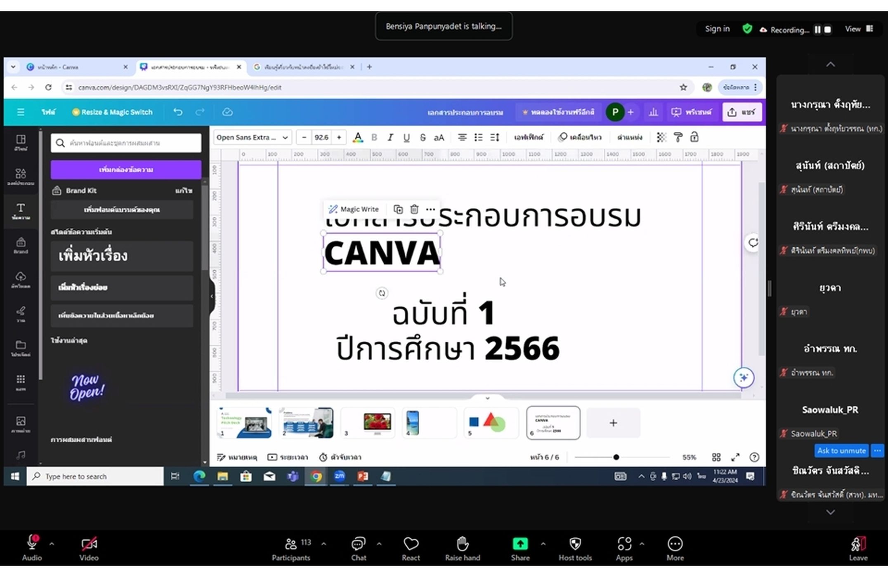Click the Canva redo arrow
Viewport: 888px width, 577px height.
(x=200, y=112)
